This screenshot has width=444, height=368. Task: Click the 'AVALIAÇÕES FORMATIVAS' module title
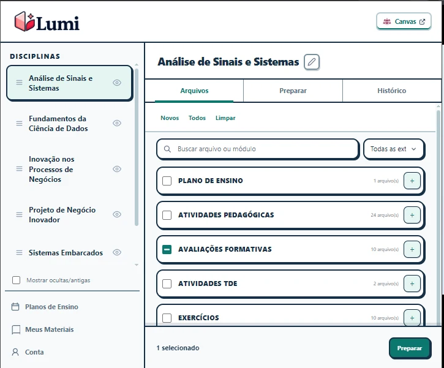point(225,249)
